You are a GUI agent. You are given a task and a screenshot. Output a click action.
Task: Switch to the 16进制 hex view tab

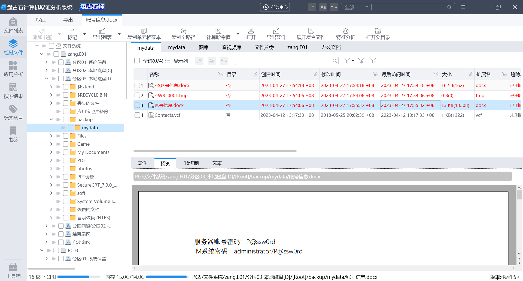(x=191, y=163)
